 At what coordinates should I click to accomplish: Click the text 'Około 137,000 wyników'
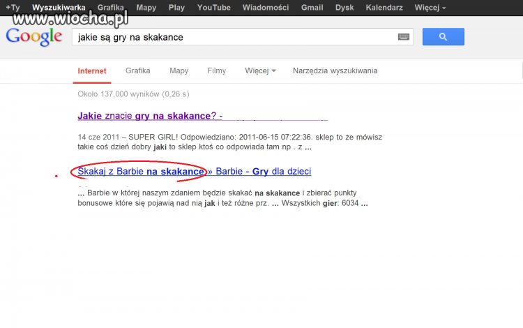click(119, 94)
